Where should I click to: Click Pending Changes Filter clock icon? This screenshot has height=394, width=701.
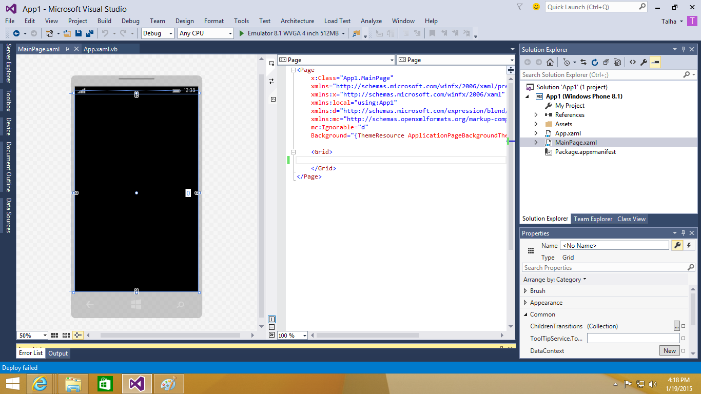pyautogui.click(x=566, y=62)
